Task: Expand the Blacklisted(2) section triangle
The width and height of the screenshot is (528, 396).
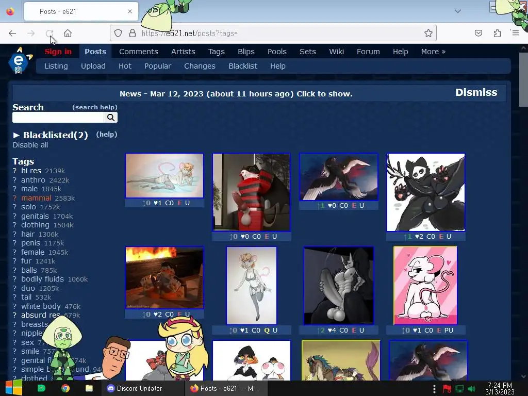Action: click(x=16, y=136)
